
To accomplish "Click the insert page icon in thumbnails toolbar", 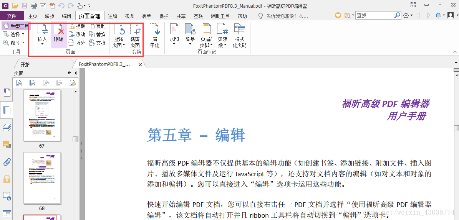I will 73,83.
